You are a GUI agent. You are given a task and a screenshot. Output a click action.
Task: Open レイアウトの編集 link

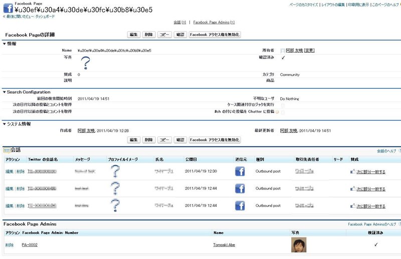(x=333, y=5)
